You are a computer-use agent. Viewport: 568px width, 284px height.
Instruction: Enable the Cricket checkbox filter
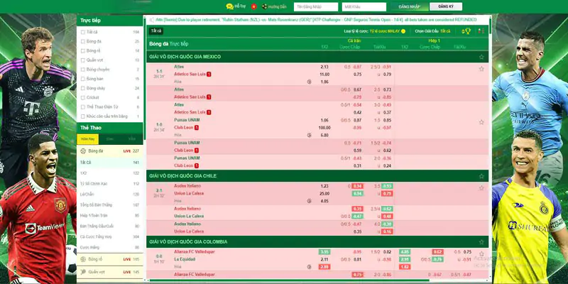coord(84,97)
